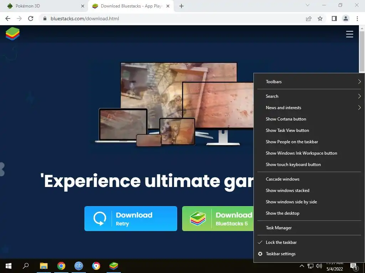The image size is (365, 273).
Task: Open the Windows Start menu
Action: (9, 266)
